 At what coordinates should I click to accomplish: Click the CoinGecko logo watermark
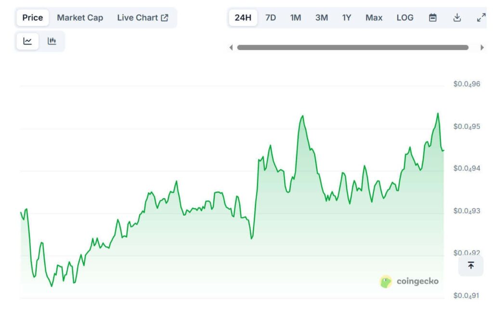pyautogui.click(x=409, y=281)
